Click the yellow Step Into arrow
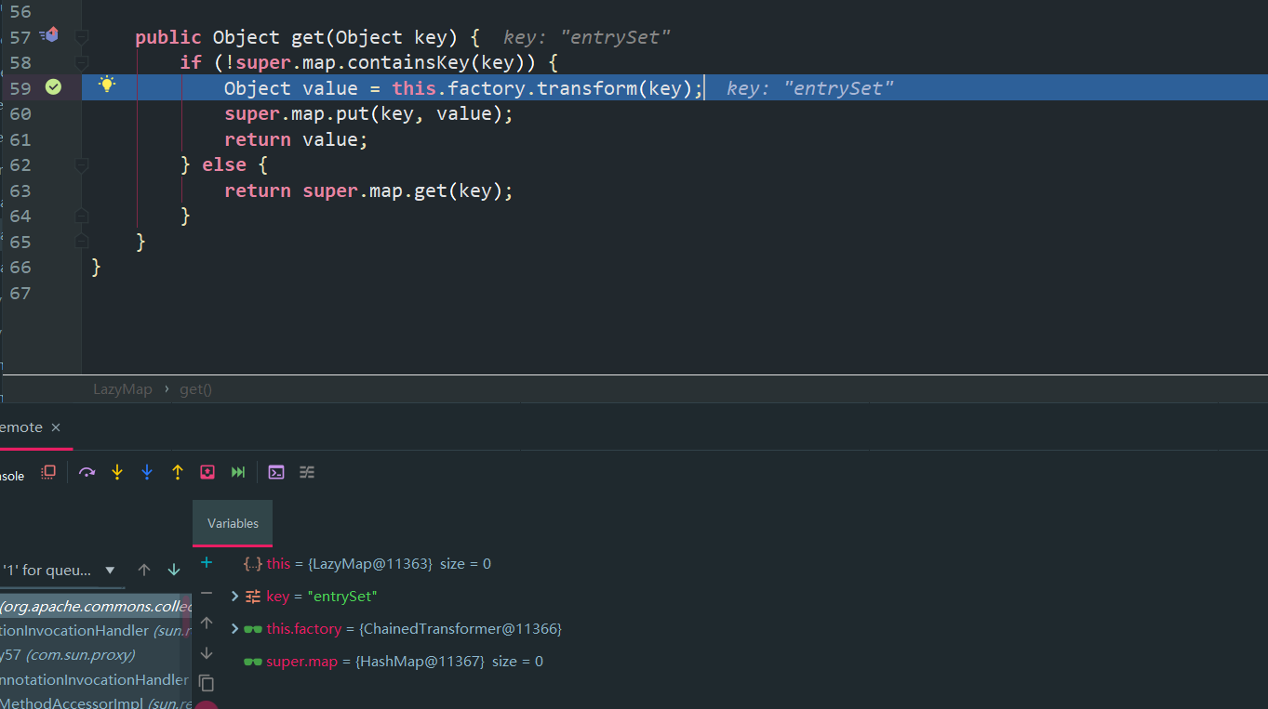Image resolution: width=1268 pixels, height=709 pixels. 117,472
